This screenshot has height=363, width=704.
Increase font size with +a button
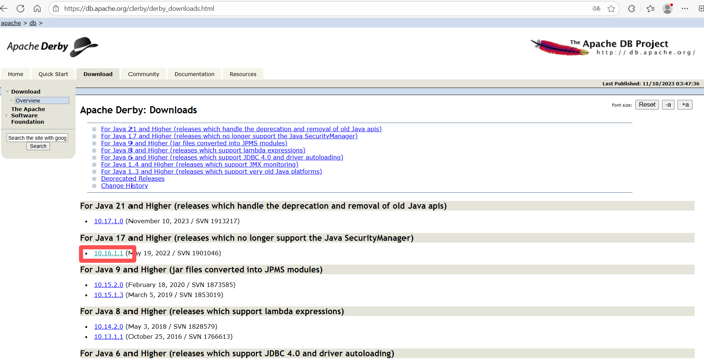tap(685, 105)
